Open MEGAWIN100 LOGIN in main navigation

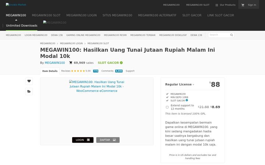(81, 15)
